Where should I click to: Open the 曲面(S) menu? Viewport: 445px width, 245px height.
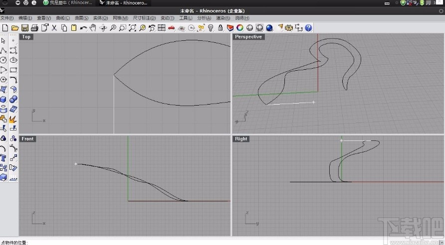click(x=81, y=18)
